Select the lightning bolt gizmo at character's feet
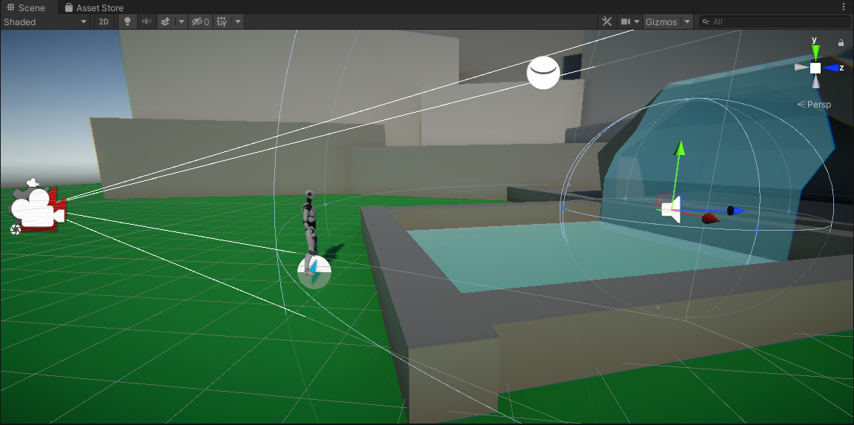The height and width of the screenshot is (425, 854). (314, 272)
